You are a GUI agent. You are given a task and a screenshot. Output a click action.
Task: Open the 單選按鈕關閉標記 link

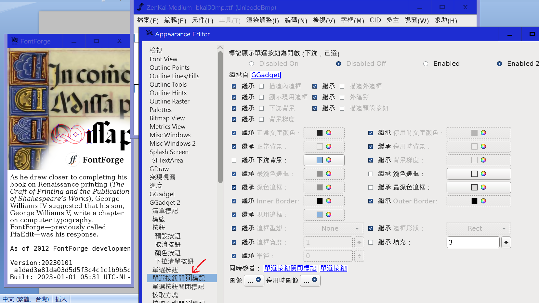[x=290, y=268]
